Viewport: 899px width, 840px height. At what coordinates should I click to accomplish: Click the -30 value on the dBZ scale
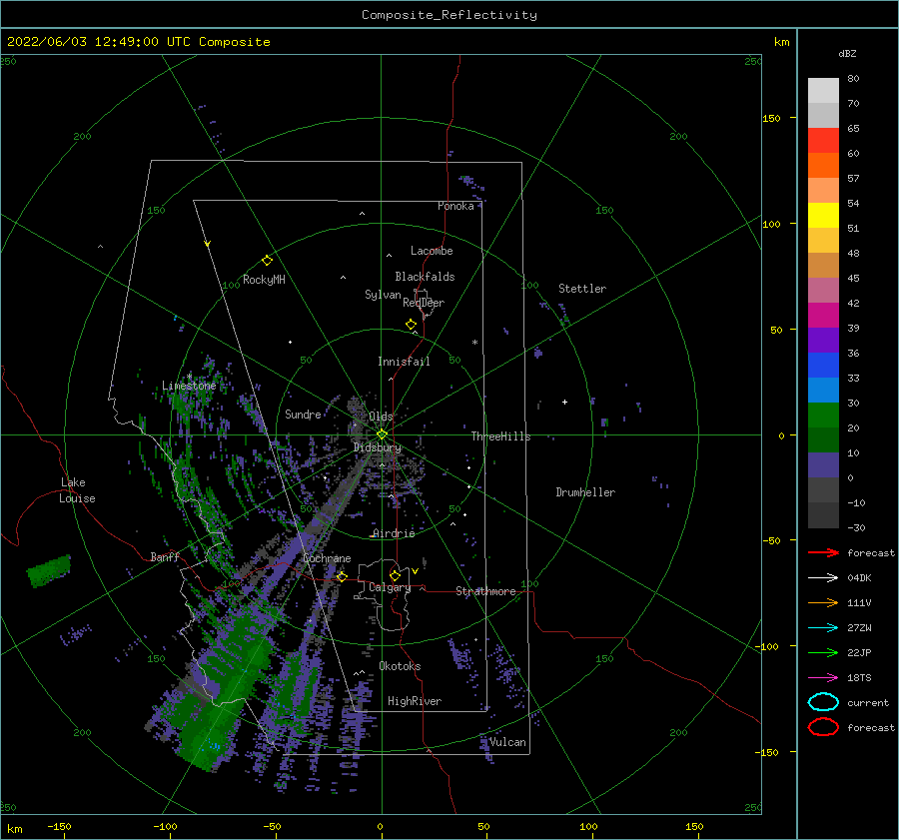point(856,527)
